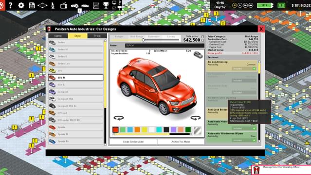Pick the black car color swatch
This screenshot has height=175, width=311.
[x=166, y=129]
